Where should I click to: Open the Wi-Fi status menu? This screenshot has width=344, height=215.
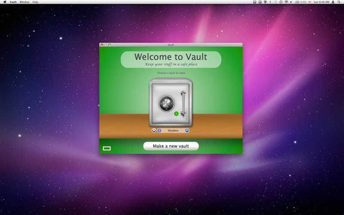[x=286, y=2]
